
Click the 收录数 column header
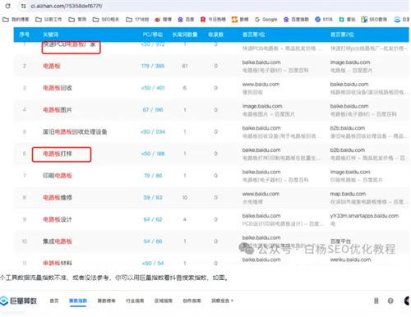pyautogui.click(x=216, y=34)
